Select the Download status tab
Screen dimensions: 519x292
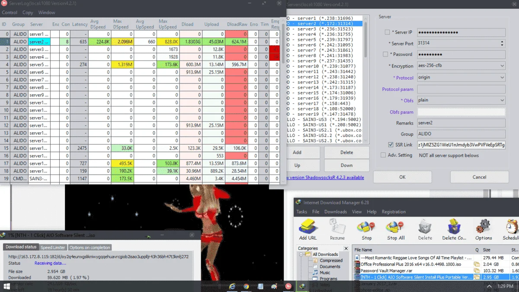pos(21,247)
